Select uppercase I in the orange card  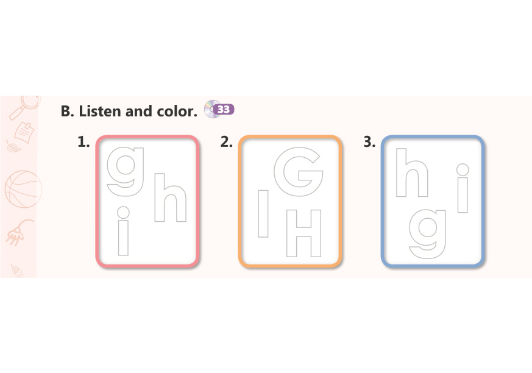pyautogui.click(x=263, y=213)
